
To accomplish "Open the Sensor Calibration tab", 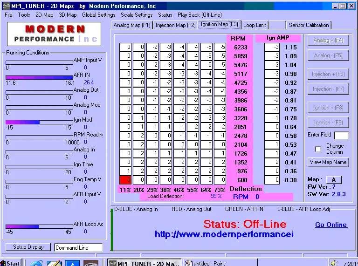I will (x=309, y=25).
